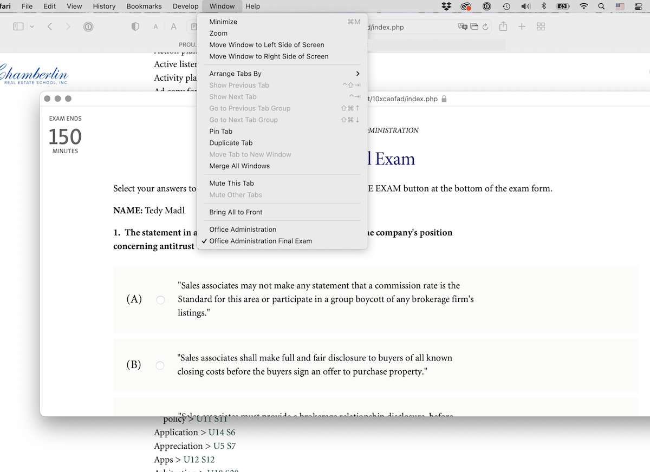Select Move Window to Right Side of Screen
Screen dimensions: 650x472
(x=282, y=56)
